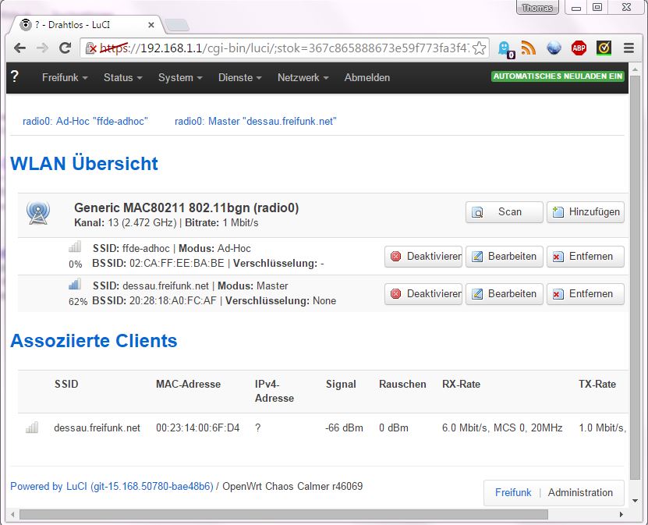Expand the Status dropdown menu
This screenshot has width=648, height=525.
click(x=123, y=77)
